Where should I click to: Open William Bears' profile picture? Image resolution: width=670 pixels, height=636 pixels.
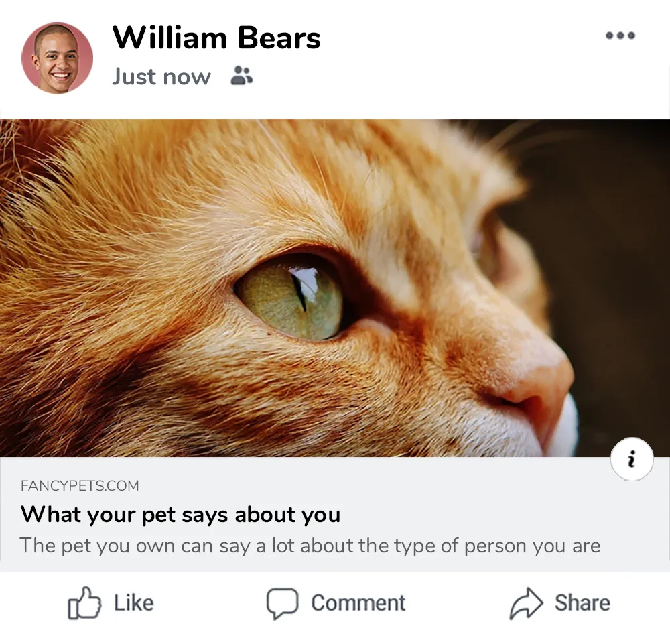[x=58, y=58]
